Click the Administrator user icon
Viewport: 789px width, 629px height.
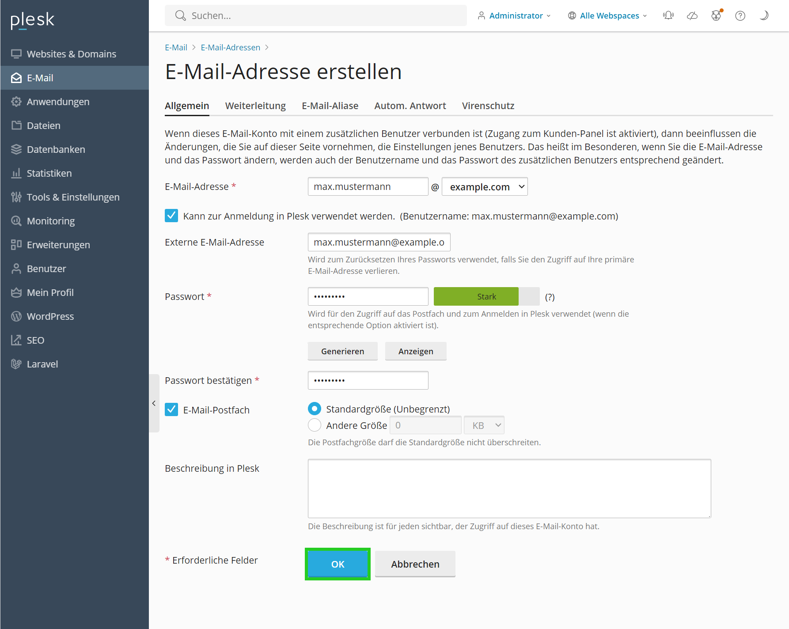[482, 16]
